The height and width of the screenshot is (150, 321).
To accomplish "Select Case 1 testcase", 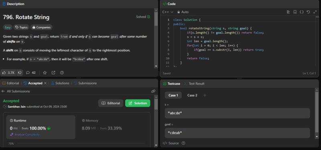I will click(x=173, y=95).
